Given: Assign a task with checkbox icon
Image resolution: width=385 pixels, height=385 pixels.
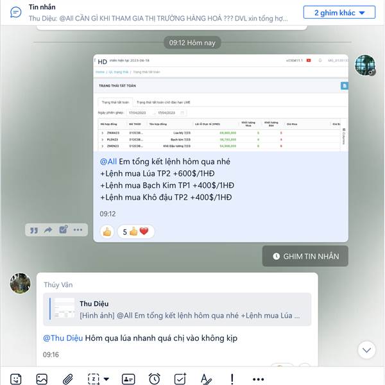Looking at the screenshot, I should (x=180, y=379).
